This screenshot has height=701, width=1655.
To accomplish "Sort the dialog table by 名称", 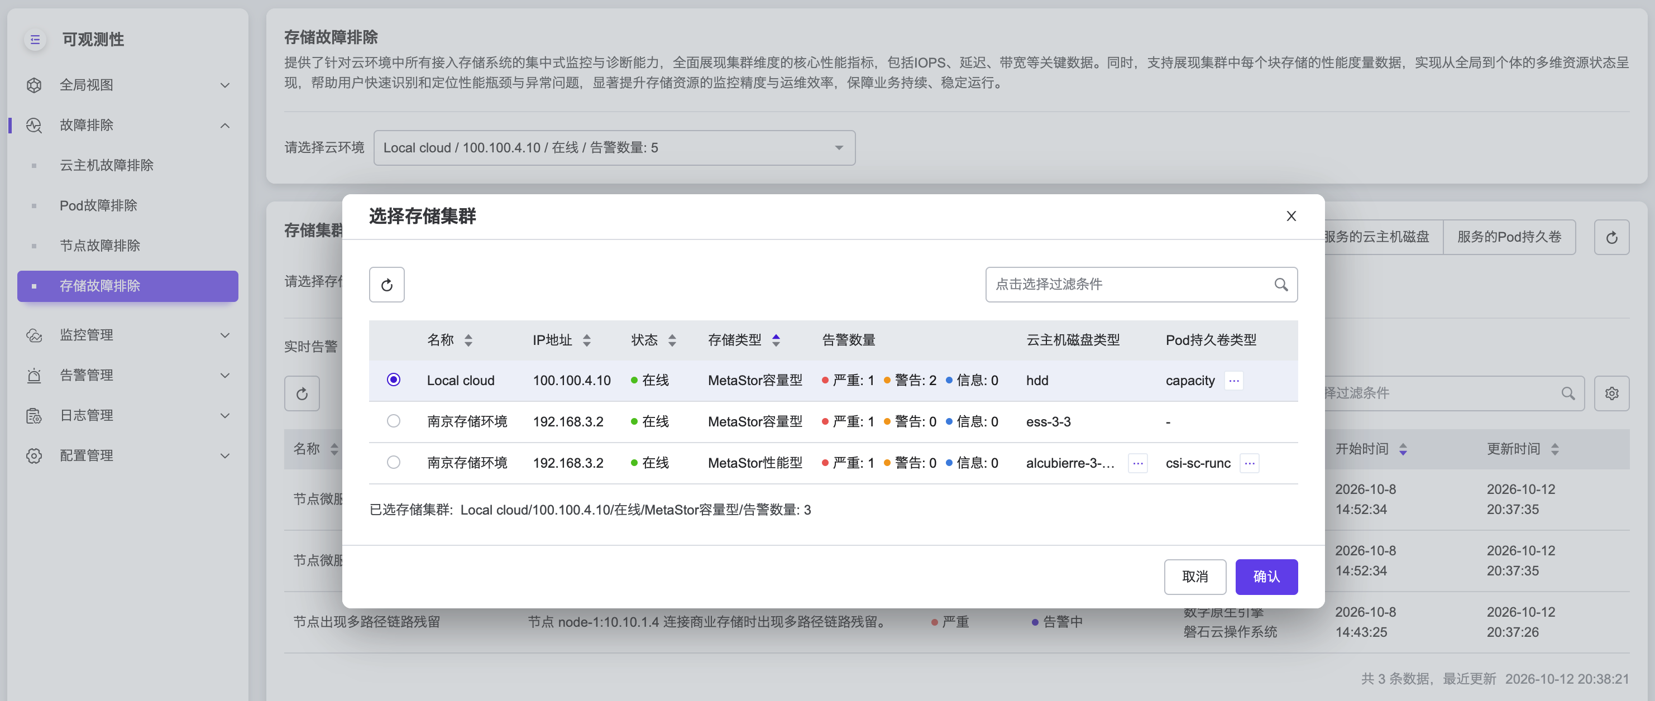I will 468,340.
